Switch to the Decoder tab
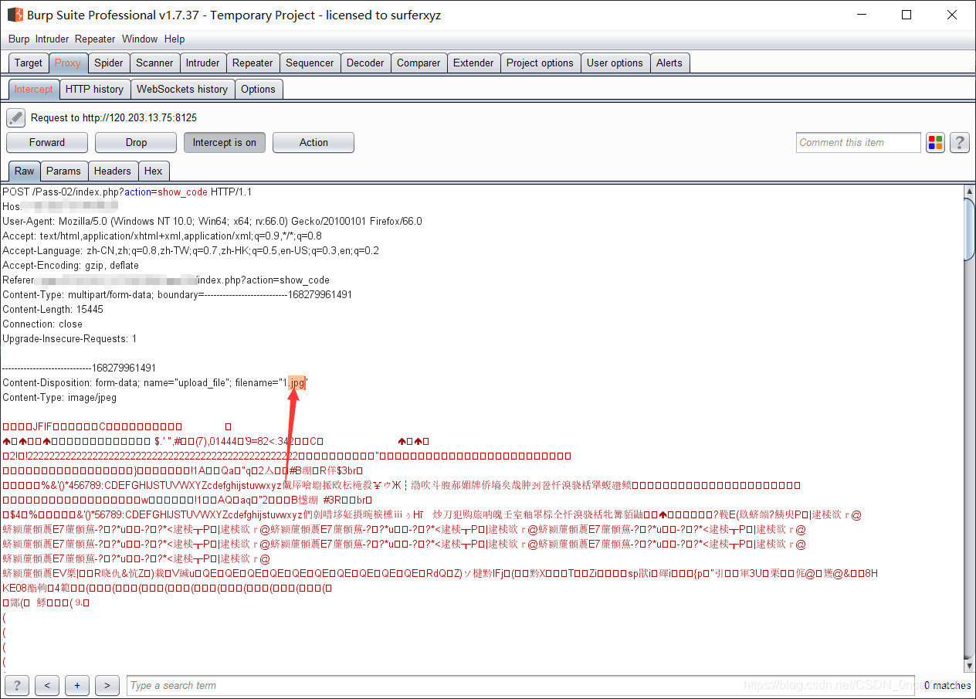The image size is (976, 699). (365, 63)
